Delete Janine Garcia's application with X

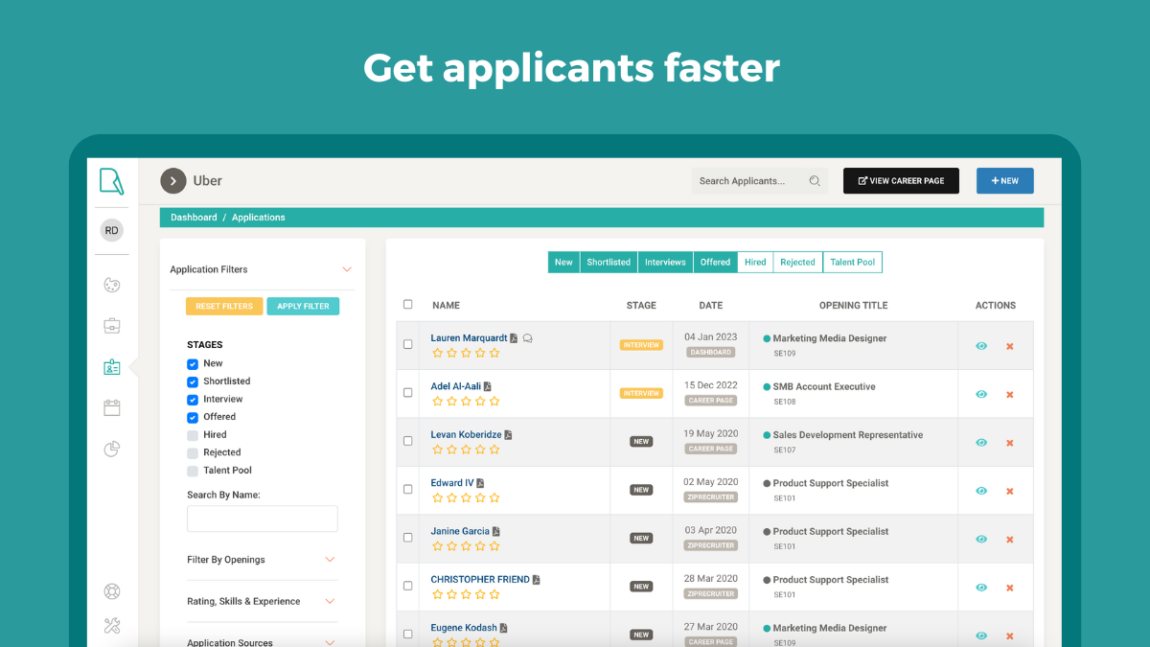point(1009,539)
